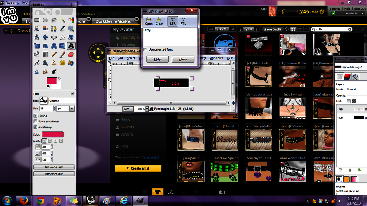Select the Smudge tool
Viewport: 367px width, 206px height.
45,72
